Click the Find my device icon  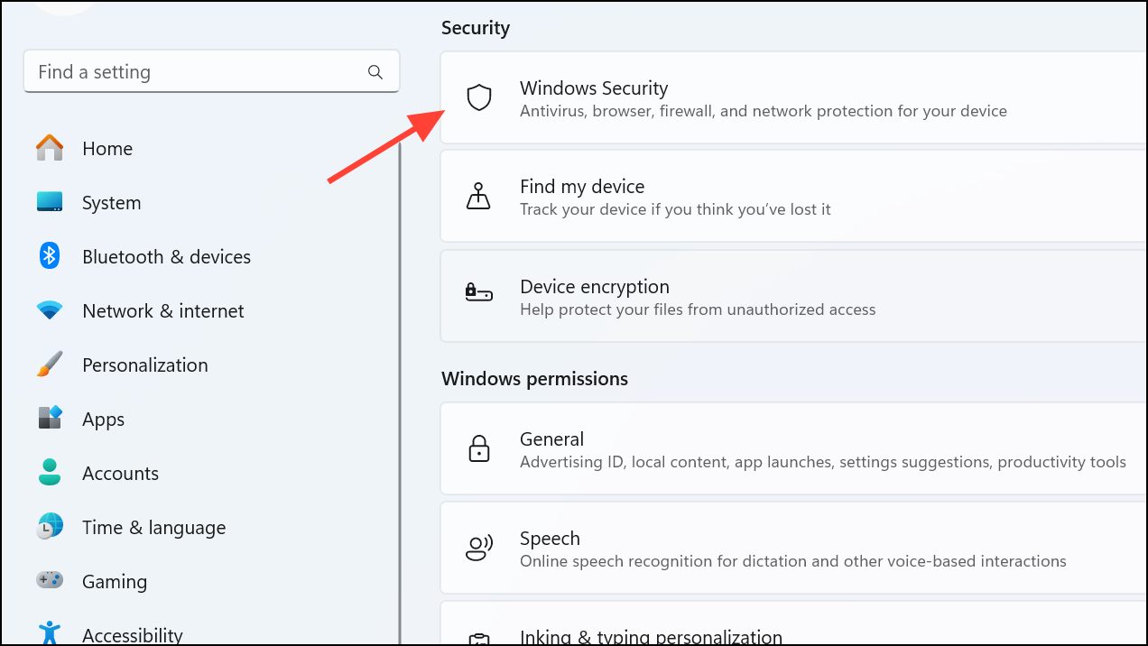pos(478,196)
